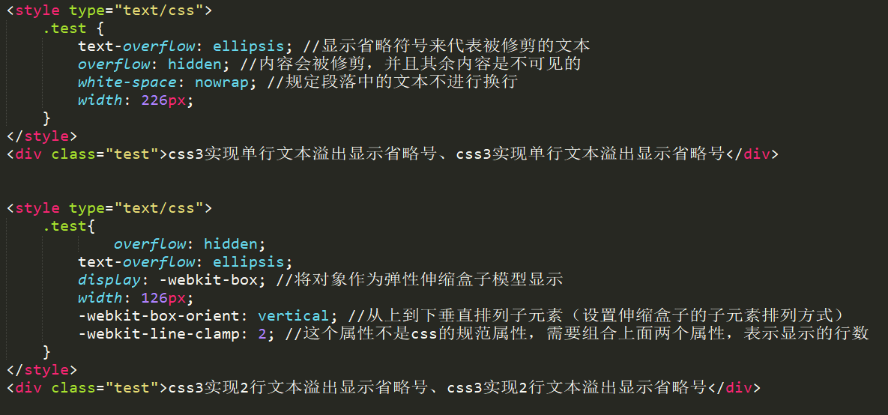Click the indented overflow: hidden line
The image size is (888, 415).
(x=190, y=244)
